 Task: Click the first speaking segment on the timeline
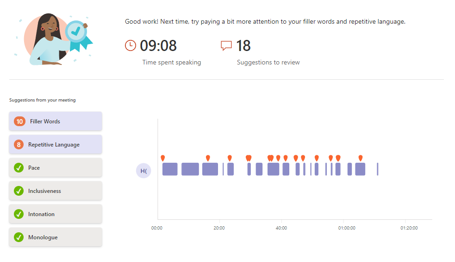click(x=170, y=169)
